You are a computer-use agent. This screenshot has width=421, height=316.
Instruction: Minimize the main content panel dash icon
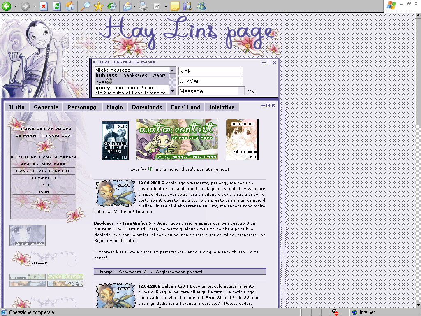[x=263, y=105]
